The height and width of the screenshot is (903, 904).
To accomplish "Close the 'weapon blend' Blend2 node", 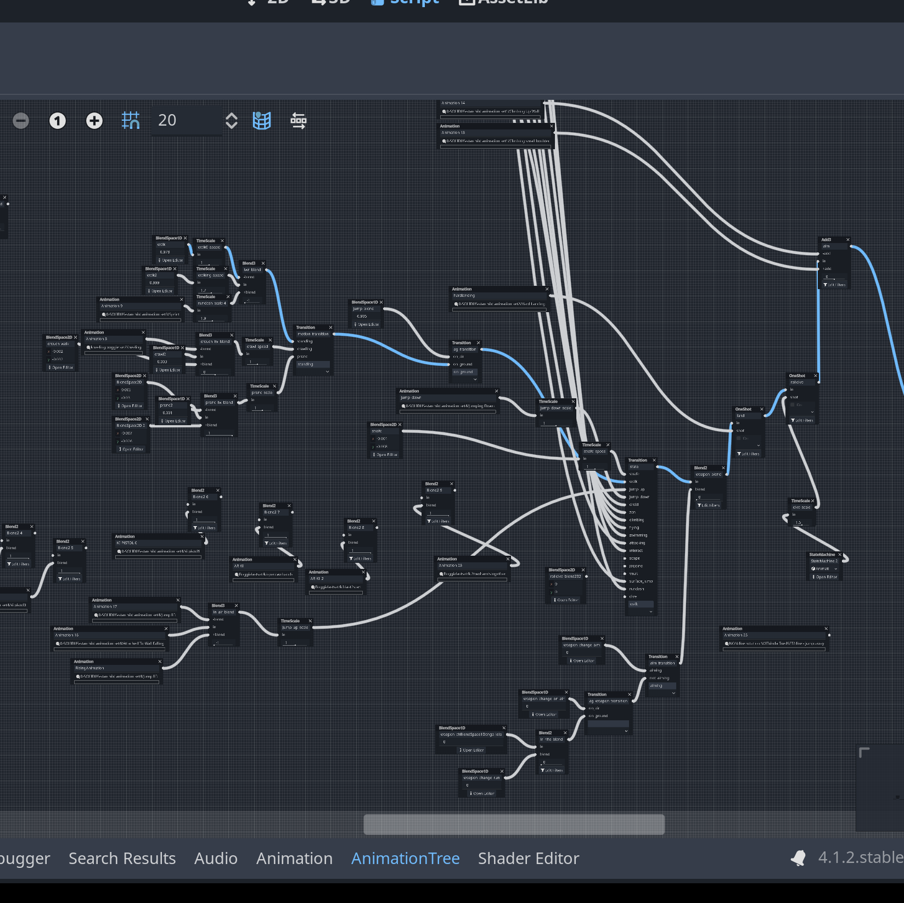I will [723, 468].
